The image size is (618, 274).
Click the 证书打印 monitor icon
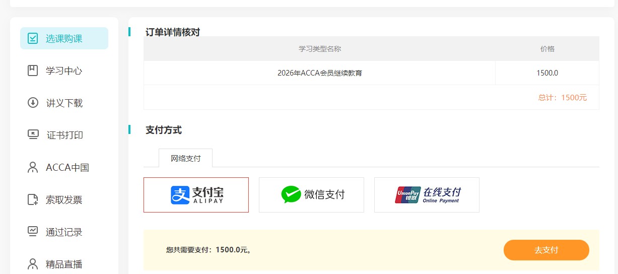pyautogui.click(x=33, y=135)
